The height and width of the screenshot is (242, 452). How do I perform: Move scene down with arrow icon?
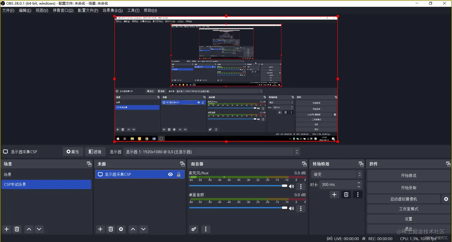click(39, 229)
